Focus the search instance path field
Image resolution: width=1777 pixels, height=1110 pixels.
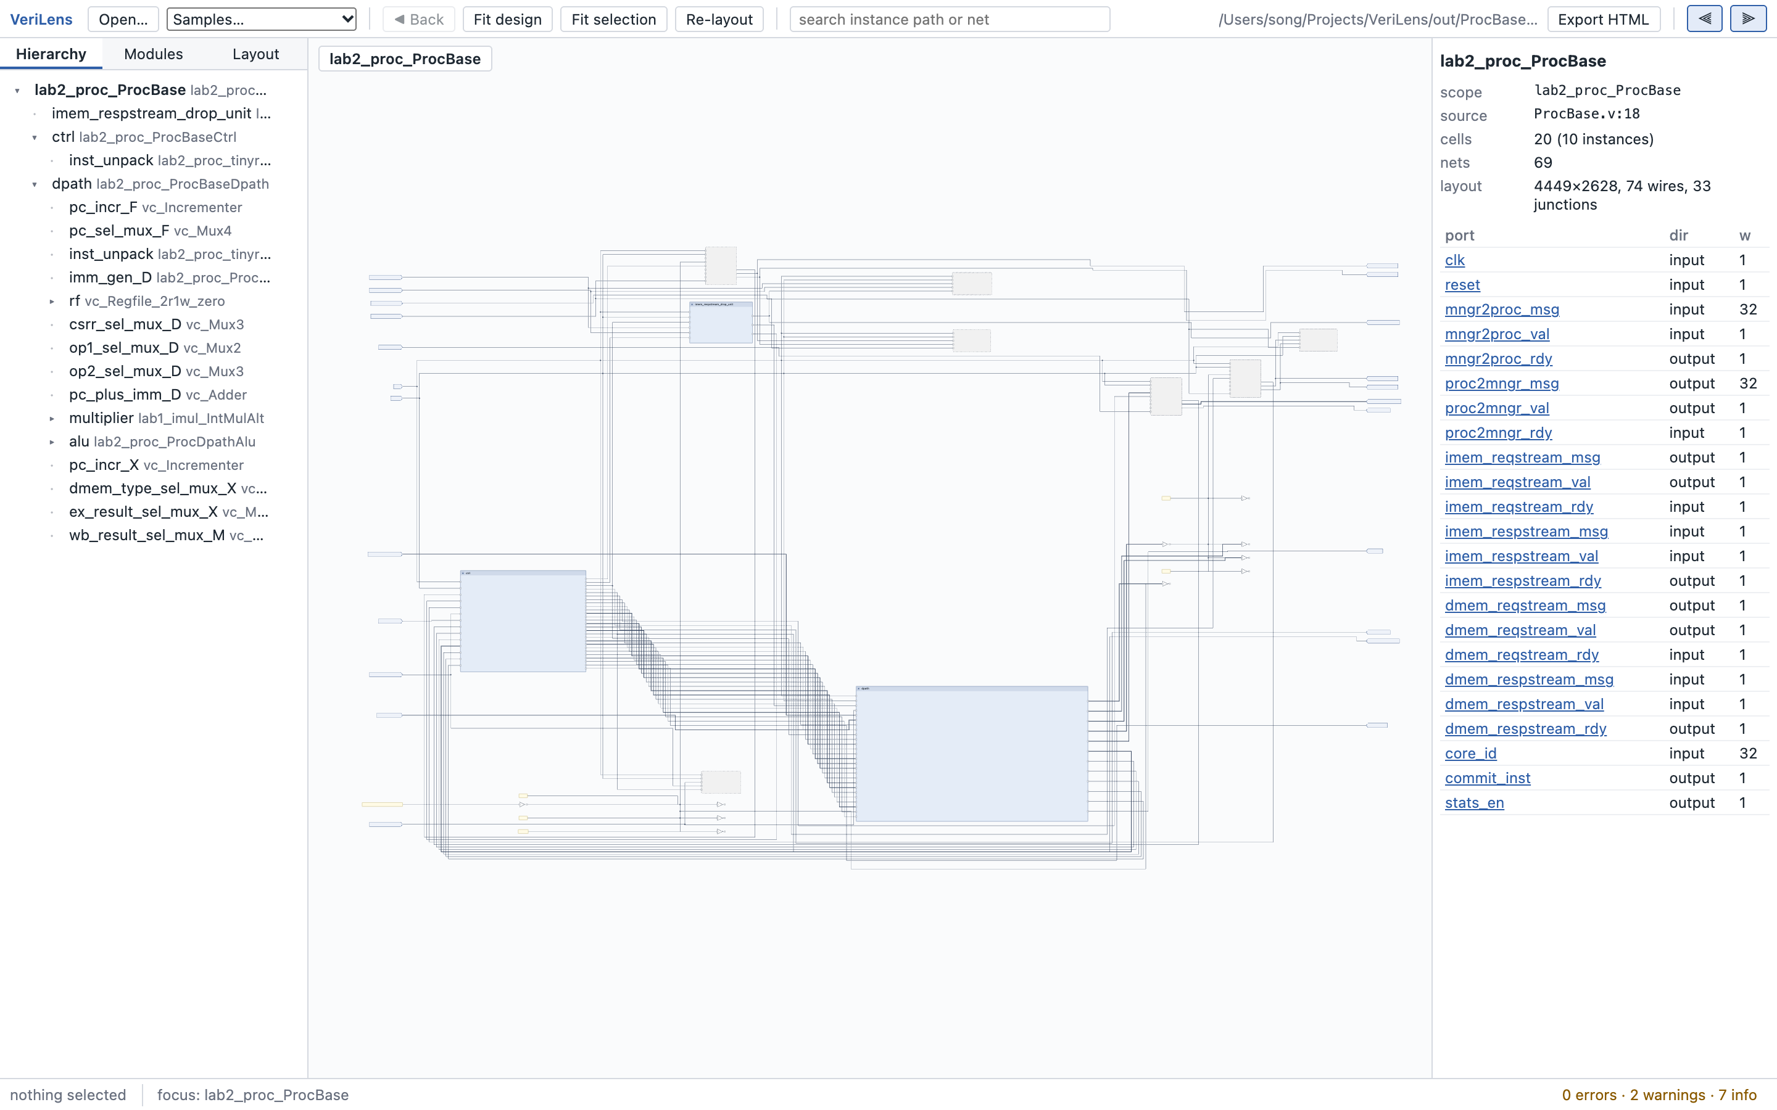tap(950, 19)
